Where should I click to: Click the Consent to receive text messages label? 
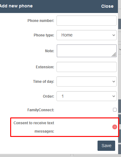(34, 127)
